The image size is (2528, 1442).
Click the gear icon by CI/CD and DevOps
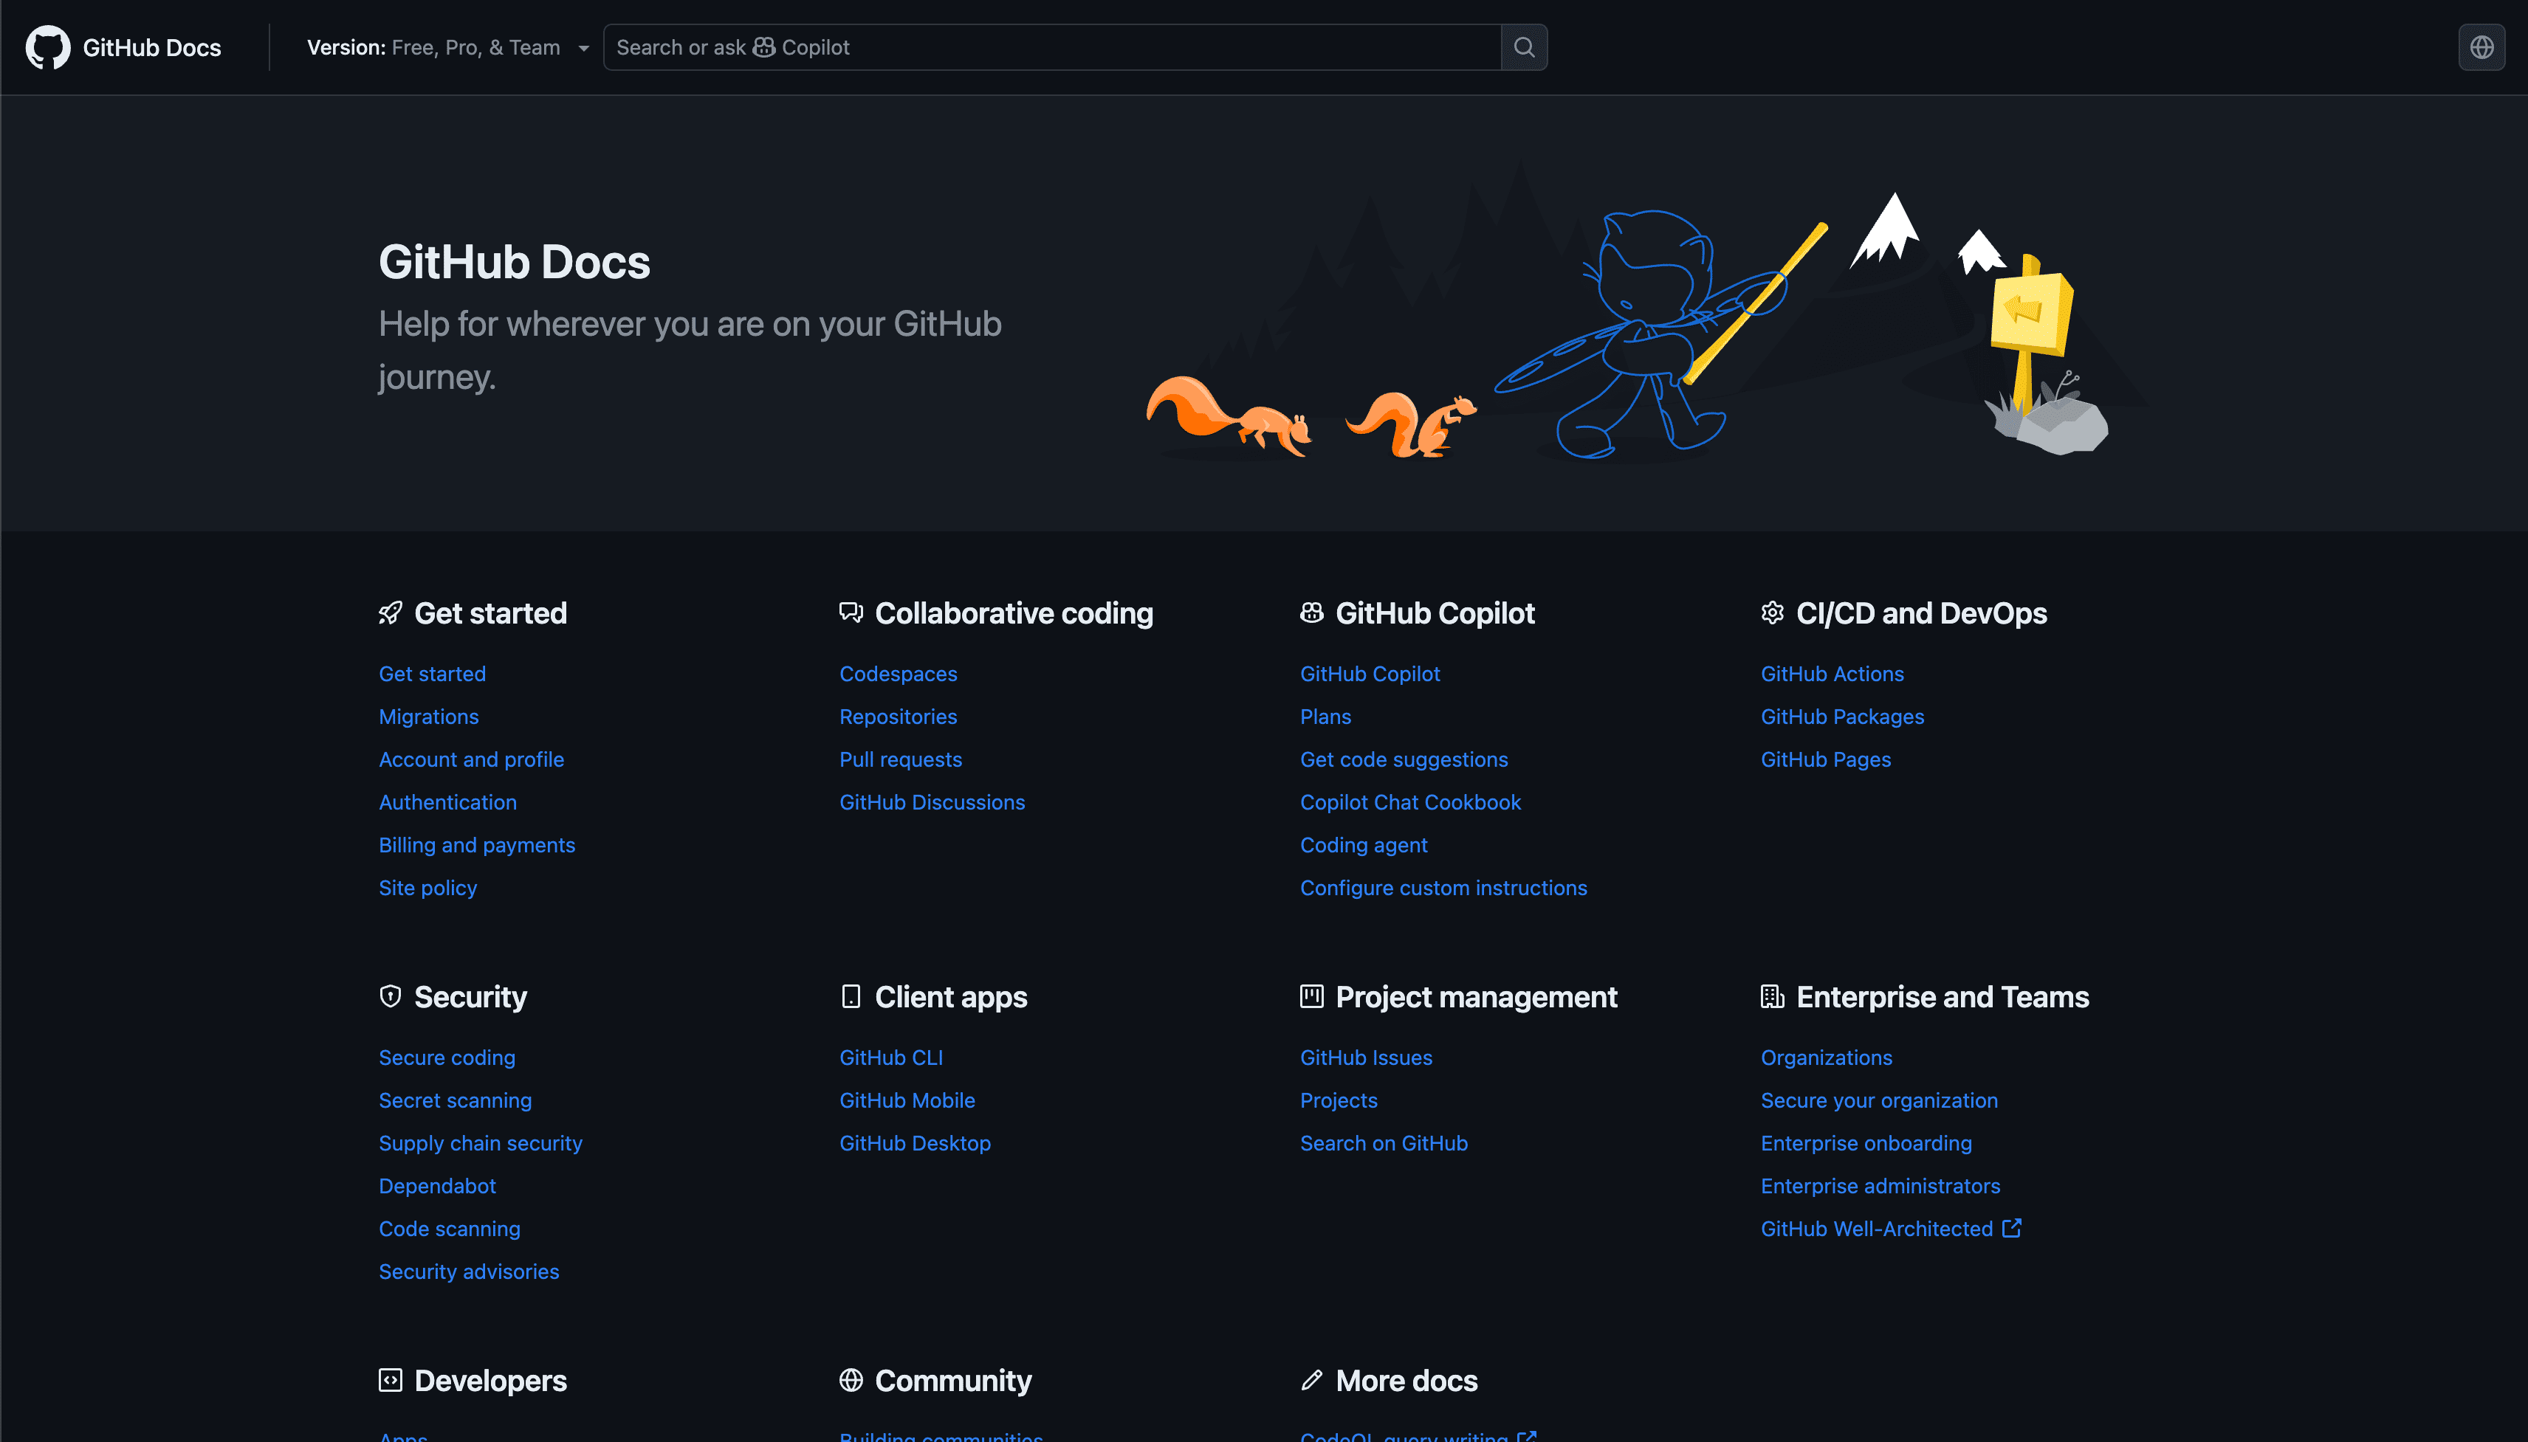pyautogui.click(x=1772, y=613)
